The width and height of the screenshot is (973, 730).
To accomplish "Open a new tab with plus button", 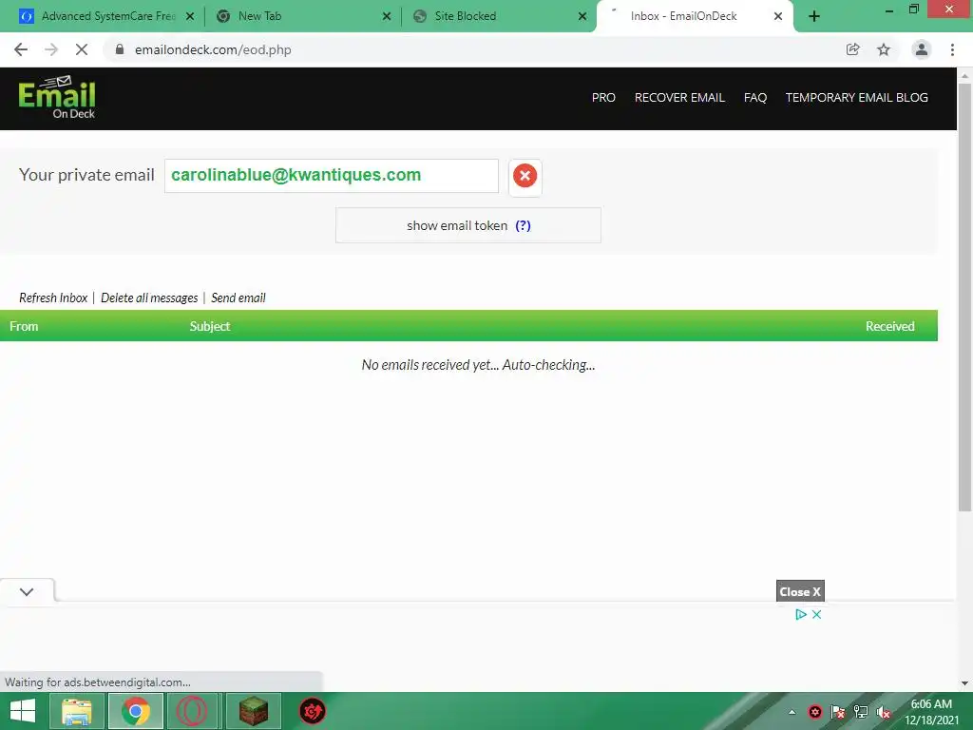I will click(814, 17).
